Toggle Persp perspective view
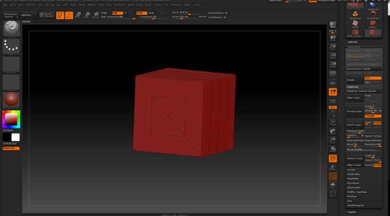This screenshot has height=216, width=390. tap(333, 74)
